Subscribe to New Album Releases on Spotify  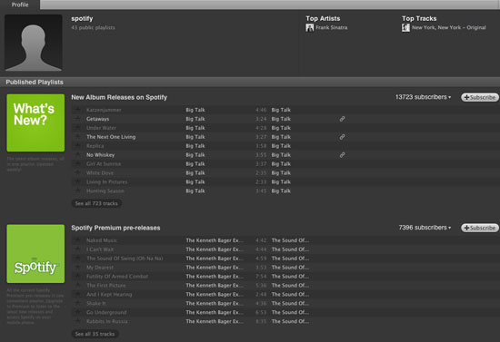point(480,97)
